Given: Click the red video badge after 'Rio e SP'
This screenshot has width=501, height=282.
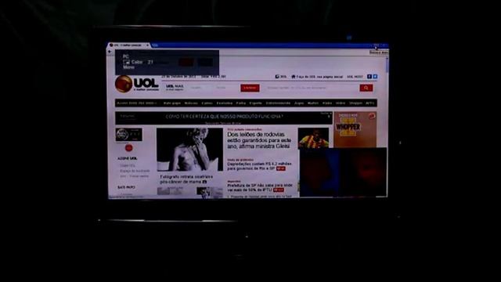Looking at the screenshot, I should [281, 168].
